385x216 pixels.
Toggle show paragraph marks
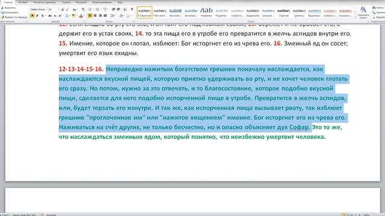click(x=132, y=10)
